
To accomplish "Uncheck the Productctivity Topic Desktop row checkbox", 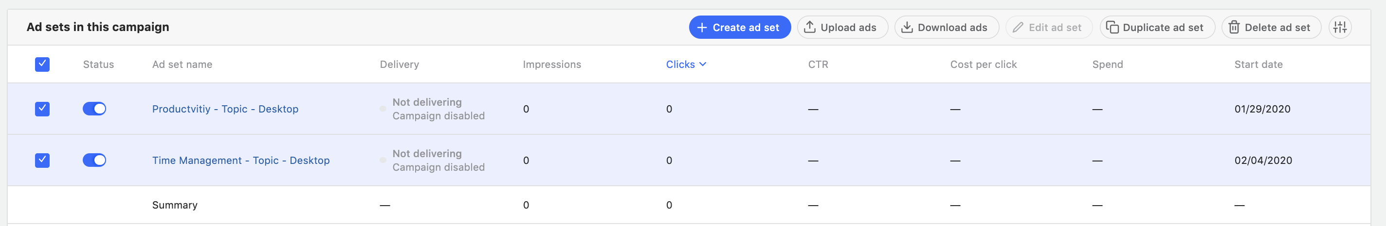I will coord(42,109).
